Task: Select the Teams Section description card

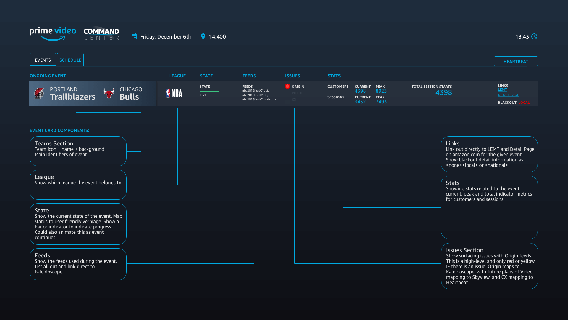Action: [78, 151]
